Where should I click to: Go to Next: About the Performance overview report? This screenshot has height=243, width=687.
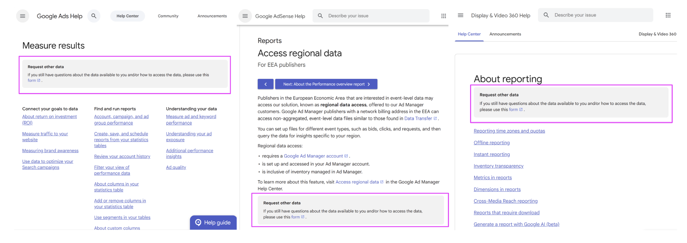click(x=326, y=84)
